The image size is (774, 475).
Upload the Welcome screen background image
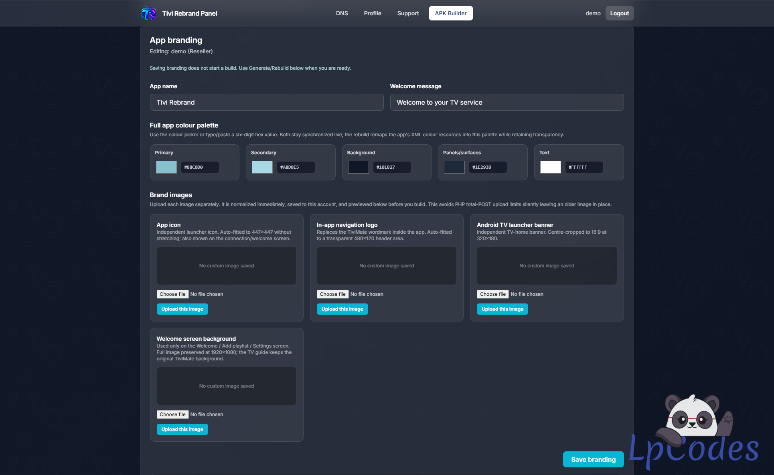click(182, 429)
